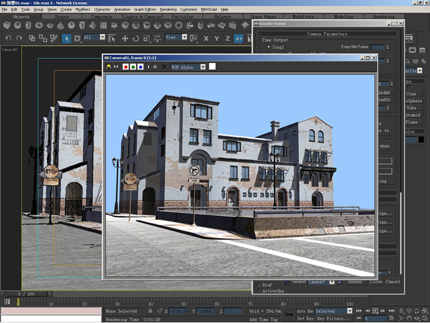
Task: Click the Clone Virtual Frame Buffer icon
Action: coord(116,67)
